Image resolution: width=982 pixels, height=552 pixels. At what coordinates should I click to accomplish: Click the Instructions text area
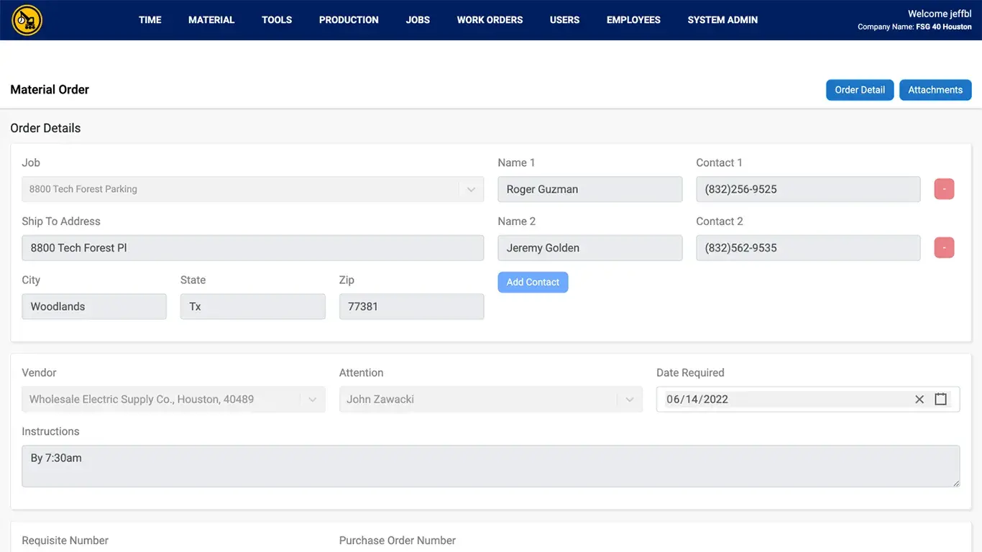pyautogui.click(x=490, y=466)
